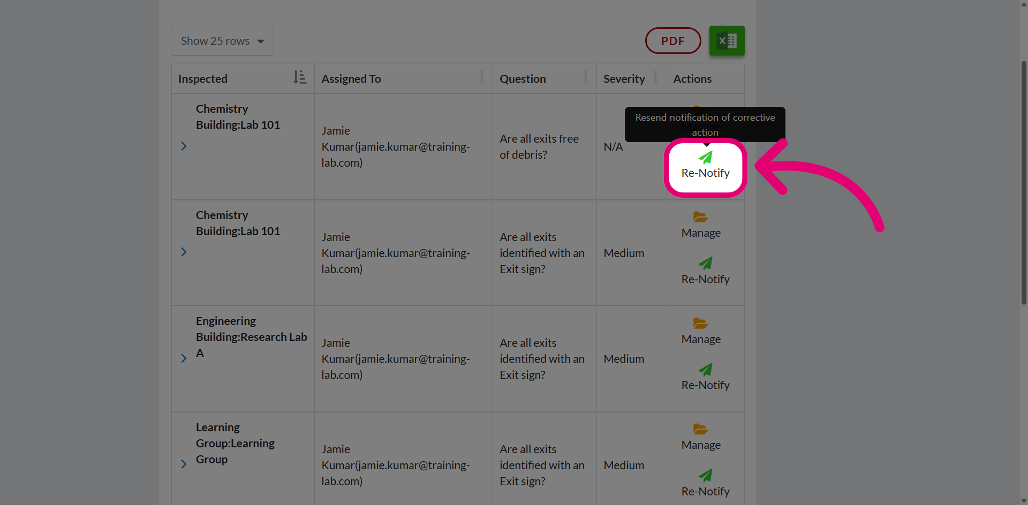The image size is (1028, 505).
Task: Open the Show 25 rows dropdown
Action: click(x=222, y=41)
